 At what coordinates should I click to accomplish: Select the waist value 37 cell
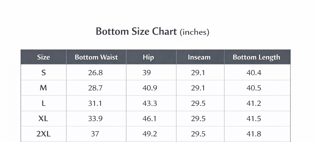pyautogui.click(x=95, y=134)
